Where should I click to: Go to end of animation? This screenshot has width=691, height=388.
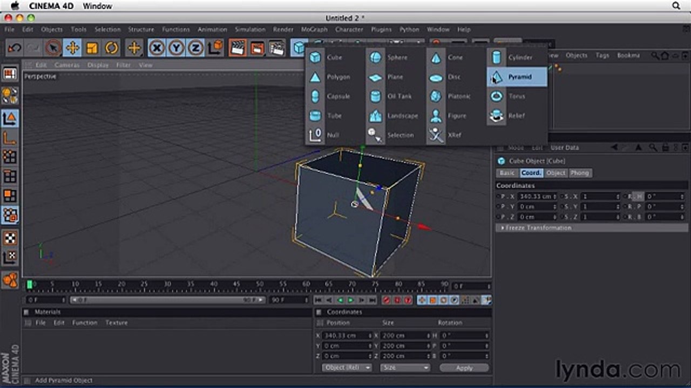pos(372,300)
